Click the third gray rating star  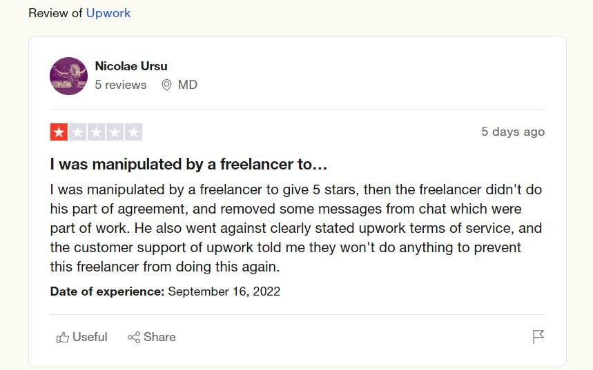[x=96, y=132]
